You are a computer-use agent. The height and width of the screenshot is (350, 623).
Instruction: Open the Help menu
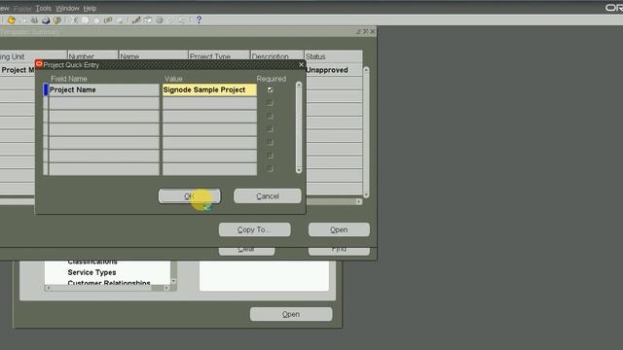point(90,9)
